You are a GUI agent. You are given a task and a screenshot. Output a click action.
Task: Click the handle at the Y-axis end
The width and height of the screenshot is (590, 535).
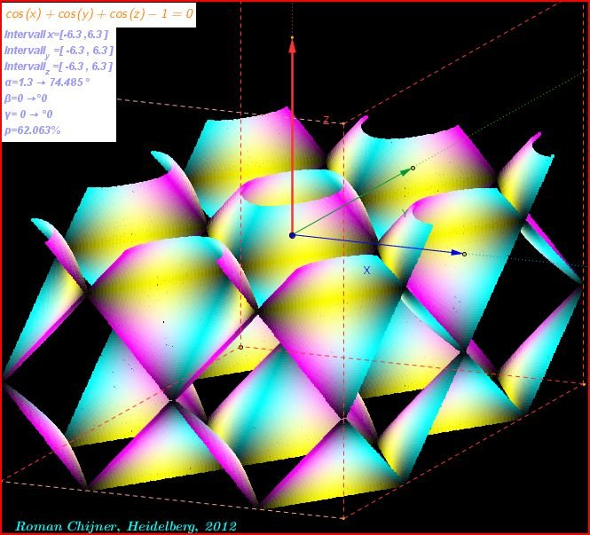pos(413,168)
